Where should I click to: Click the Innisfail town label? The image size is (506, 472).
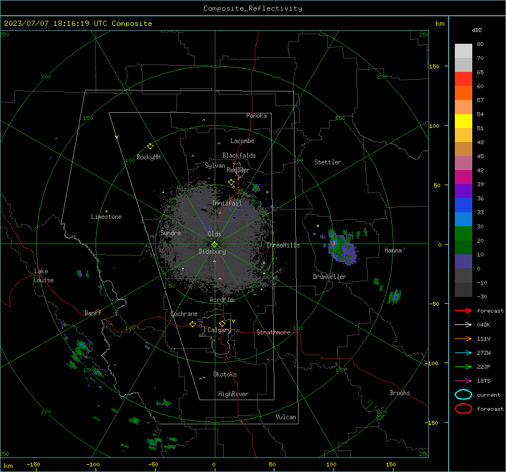coord(227,203)
